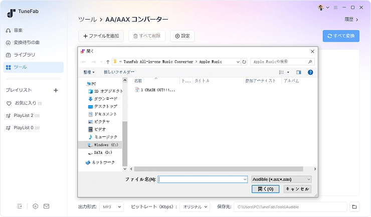Image resolution: width=371 pixels, height=217 pixels.
Task: Click すべて削除 button
Action: pos(147,36)
